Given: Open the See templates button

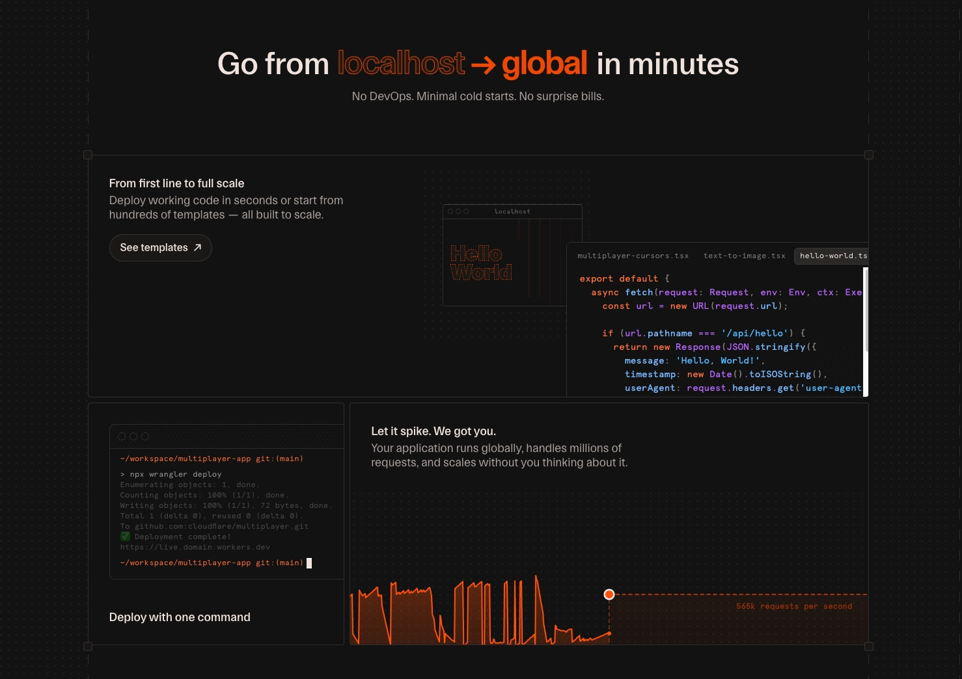Looking at the screenshot, I should tap(160, 248).
